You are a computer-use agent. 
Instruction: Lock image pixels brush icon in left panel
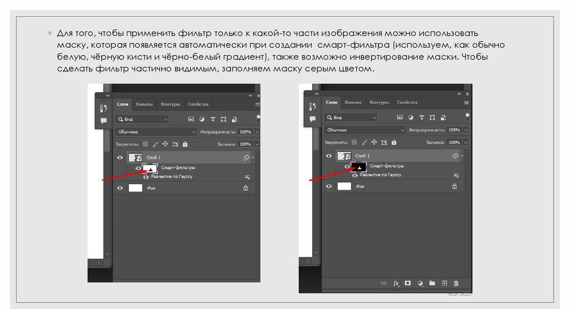[x=156, y=144]
